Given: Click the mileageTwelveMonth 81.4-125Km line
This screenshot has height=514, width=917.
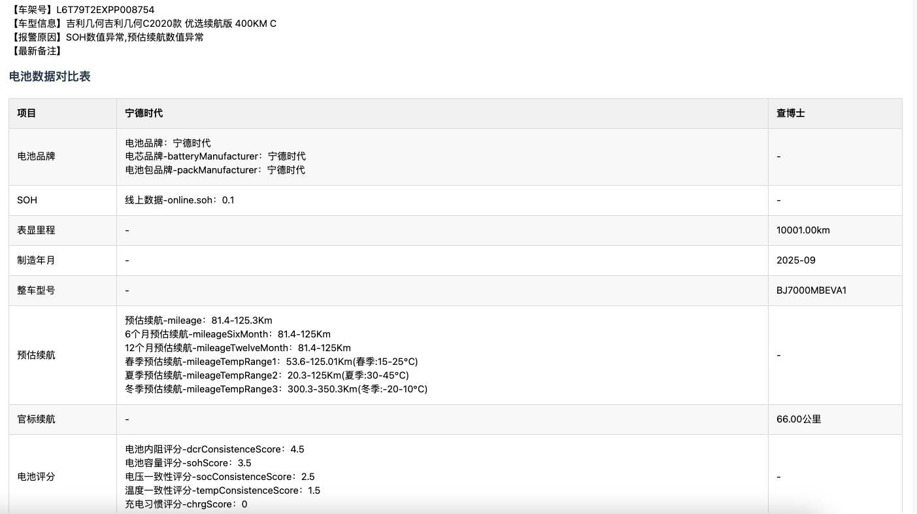Looking at the screenshot, I should click(238, 349).
